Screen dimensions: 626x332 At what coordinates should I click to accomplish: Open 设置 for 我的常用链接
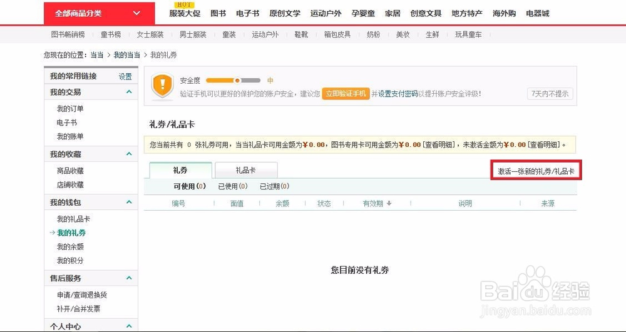pos(125,76)
